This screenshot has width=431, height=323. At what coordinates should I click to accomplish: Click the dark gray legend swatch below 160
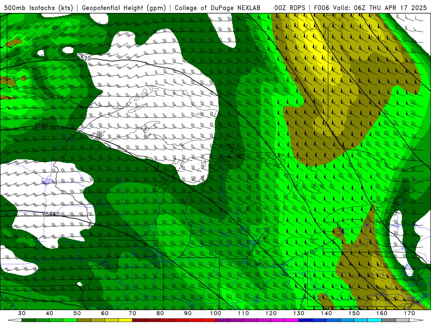(x=388, y=320)
